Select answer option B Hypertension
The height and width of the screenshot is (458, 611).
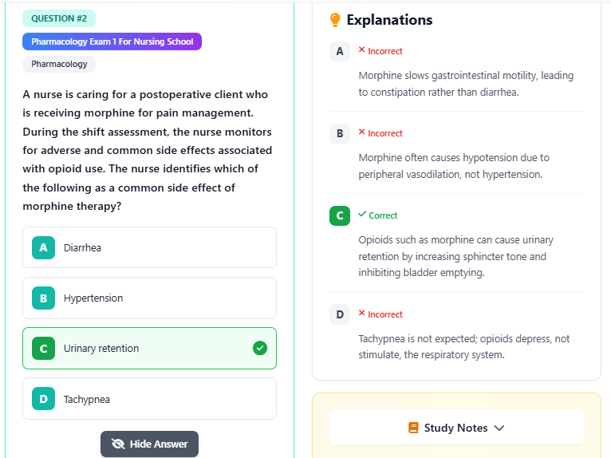coord(149,298)
